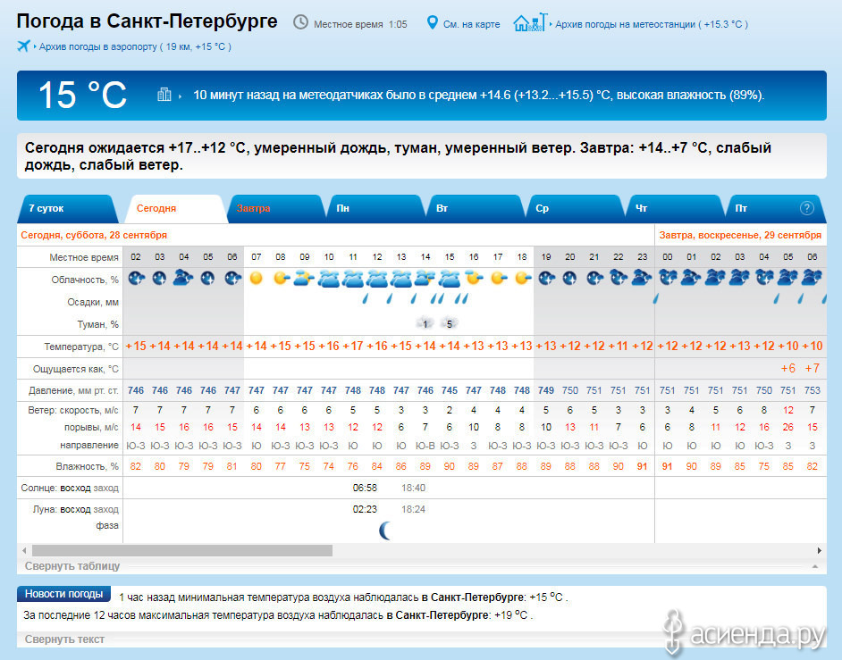This screenshot has width=842, height=660.
Task: Click the "753" pressure value
Action: point(812,390)
